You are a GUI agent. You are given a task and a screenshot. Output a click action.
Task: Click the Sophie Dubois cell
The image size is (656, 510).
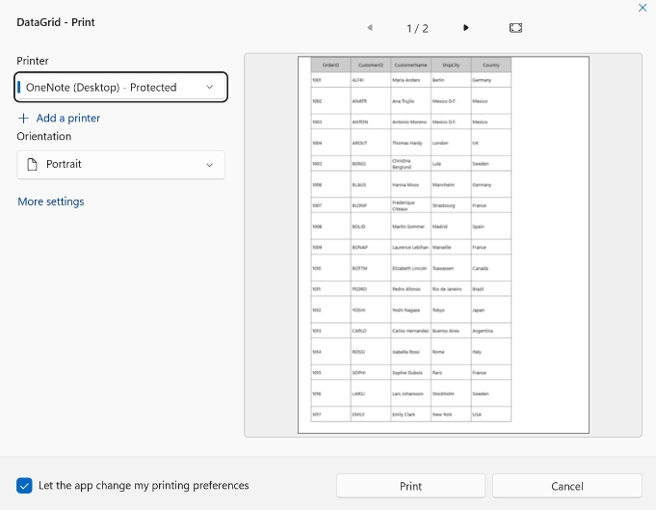click(410, 373)
